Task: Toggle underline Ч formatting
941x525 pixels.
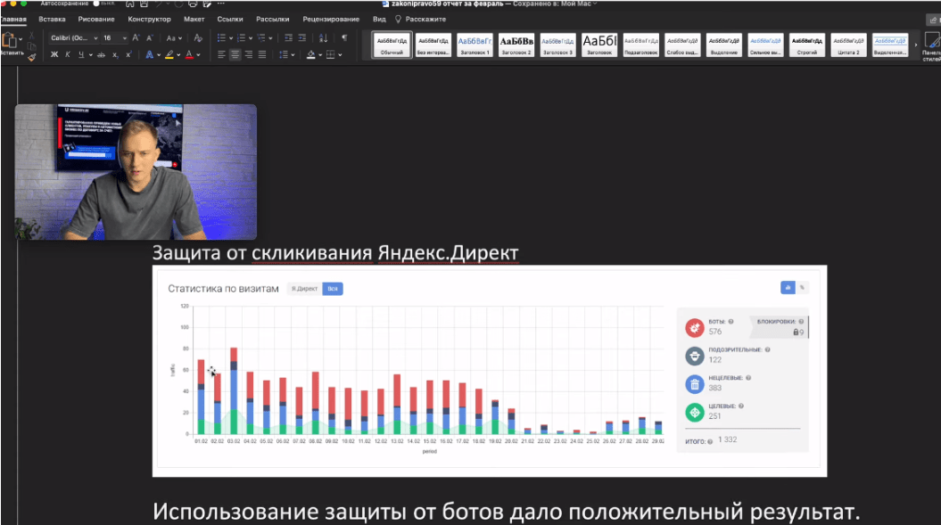Action: [x=81, y=54]
